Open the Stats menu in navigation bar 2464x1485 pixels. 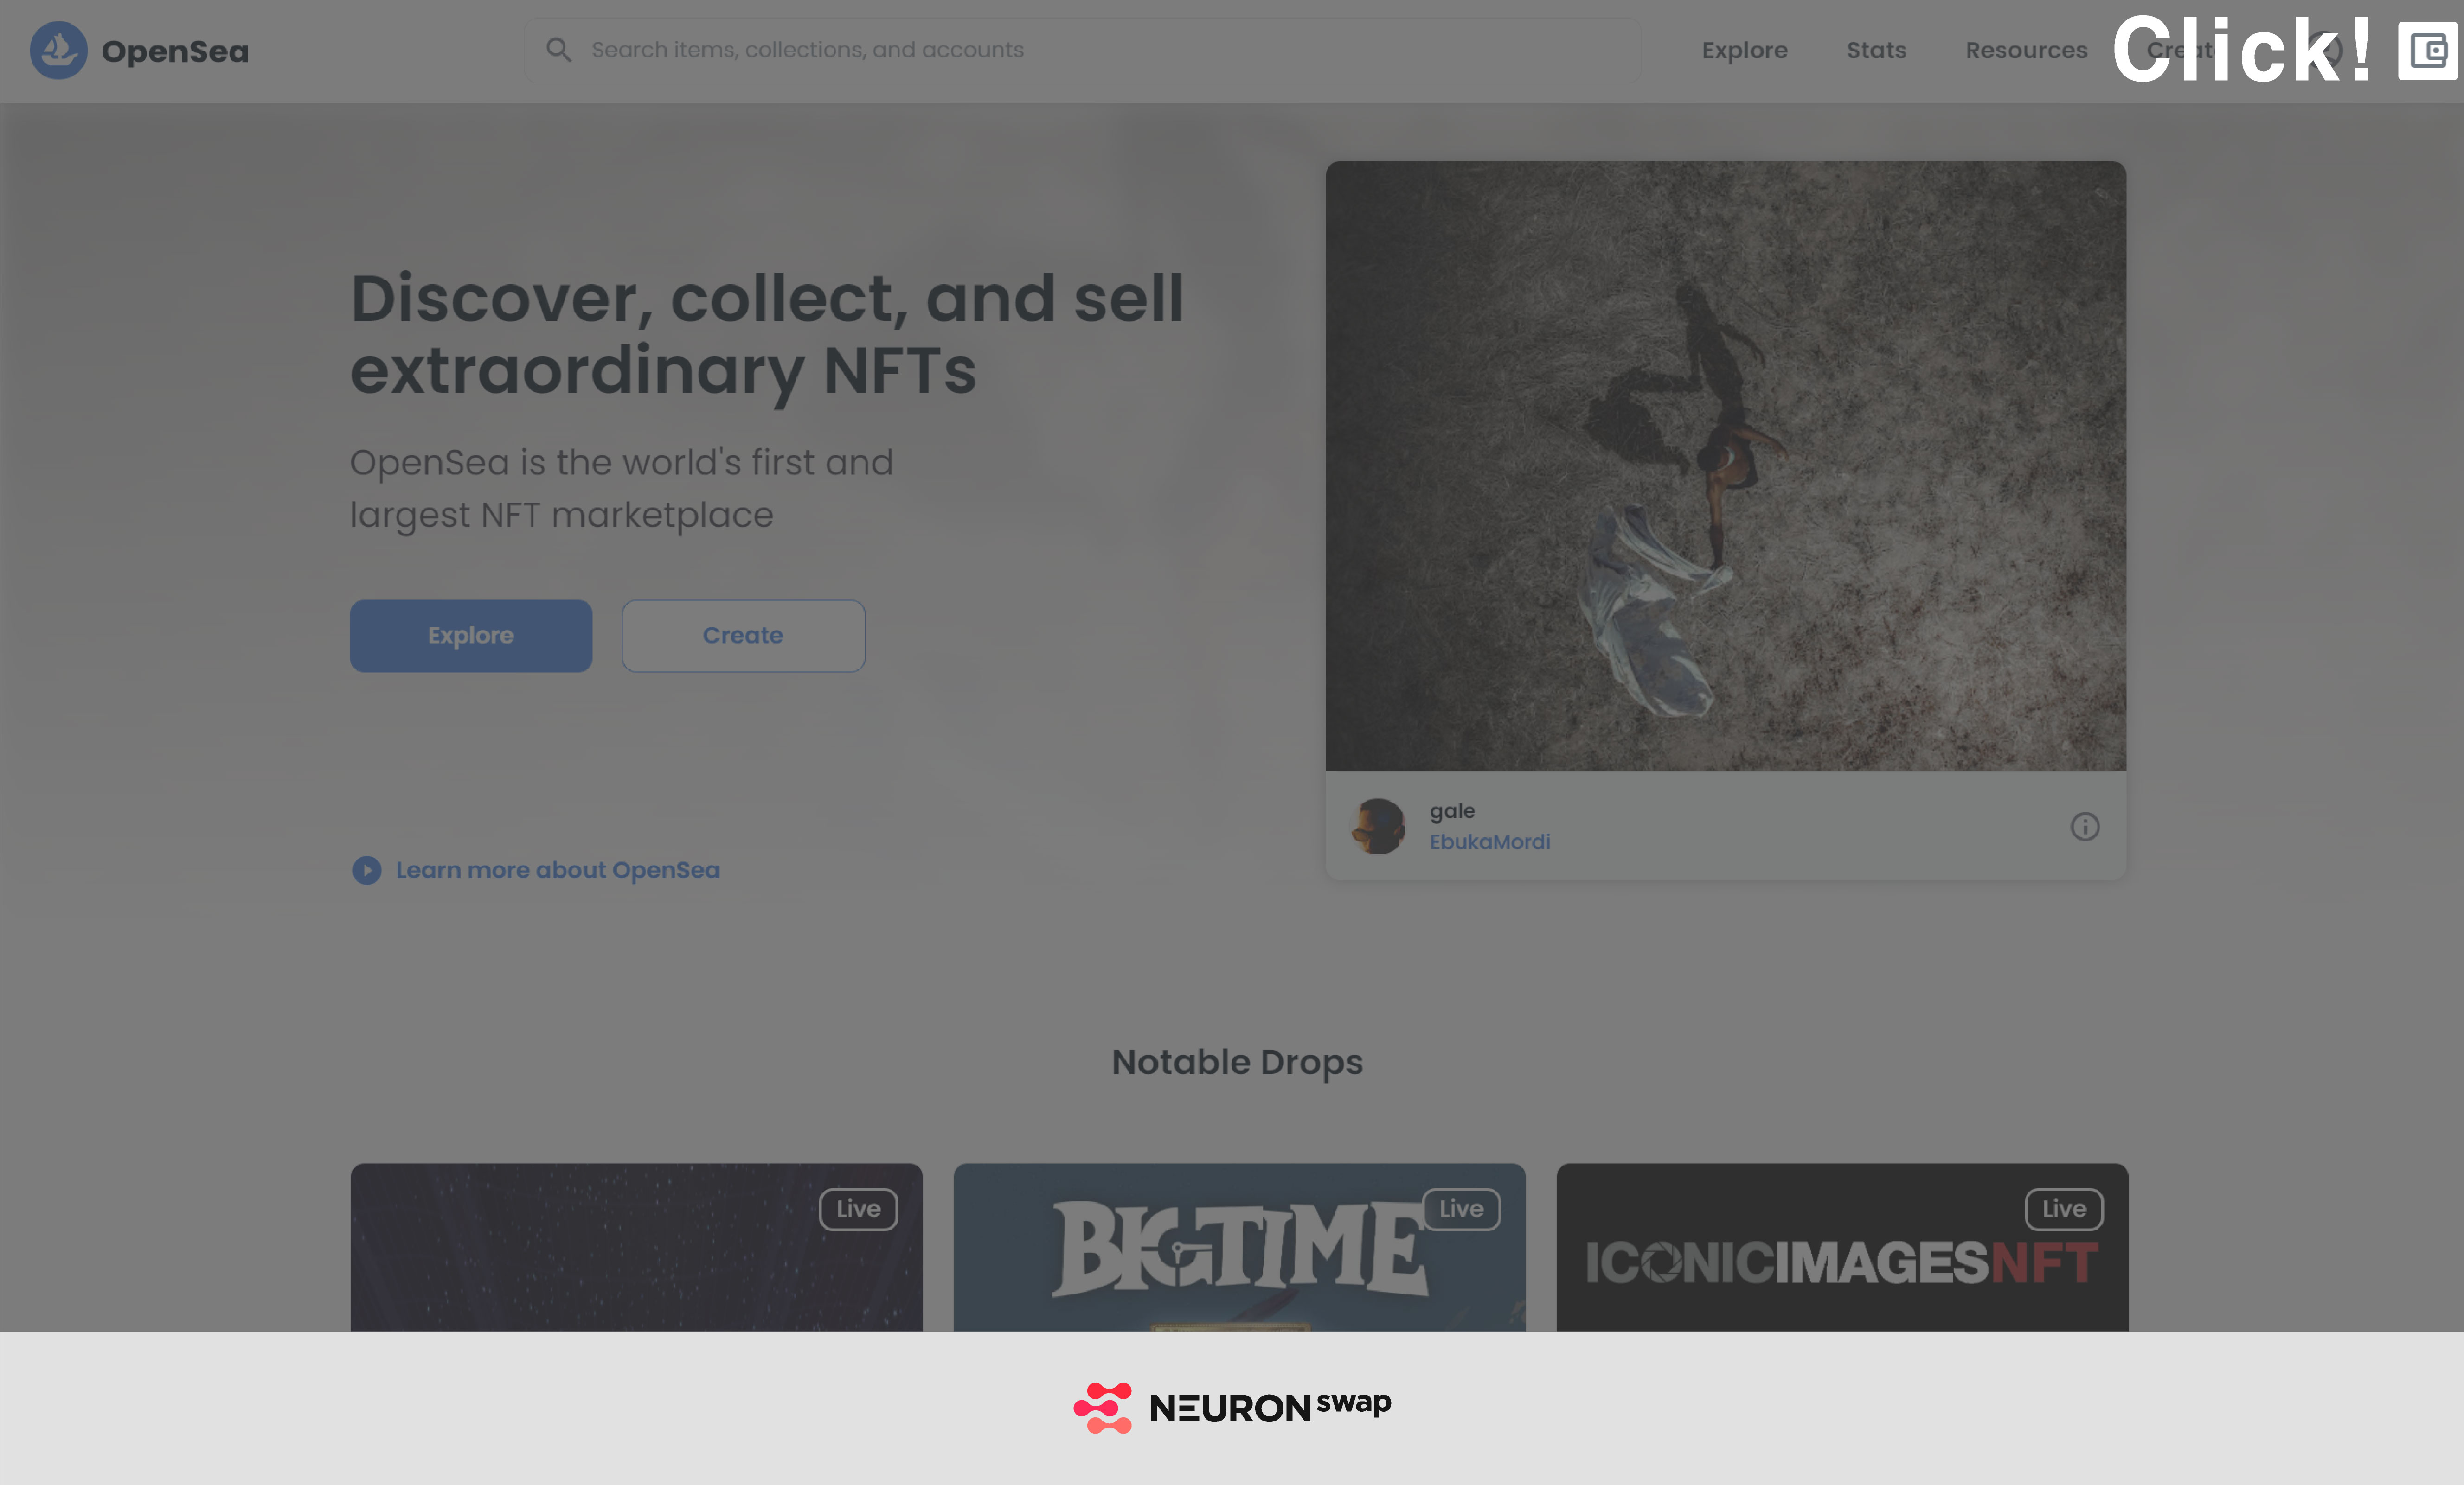click(1876, 50)
